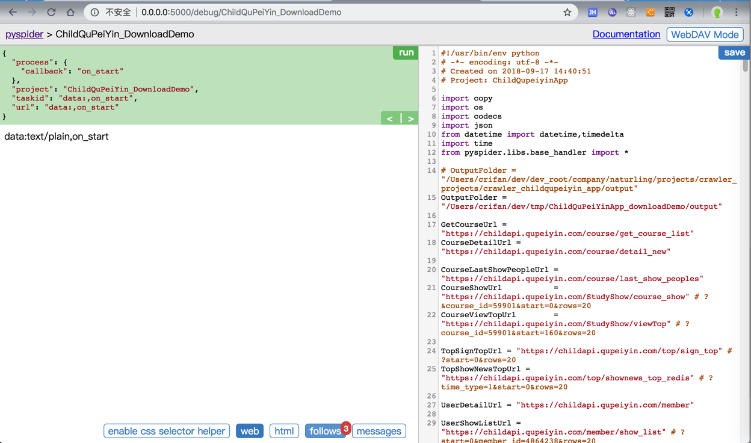Click the "UserDetailUrl" code line
The width and height of the screenshot is (751, 443).
568,405
